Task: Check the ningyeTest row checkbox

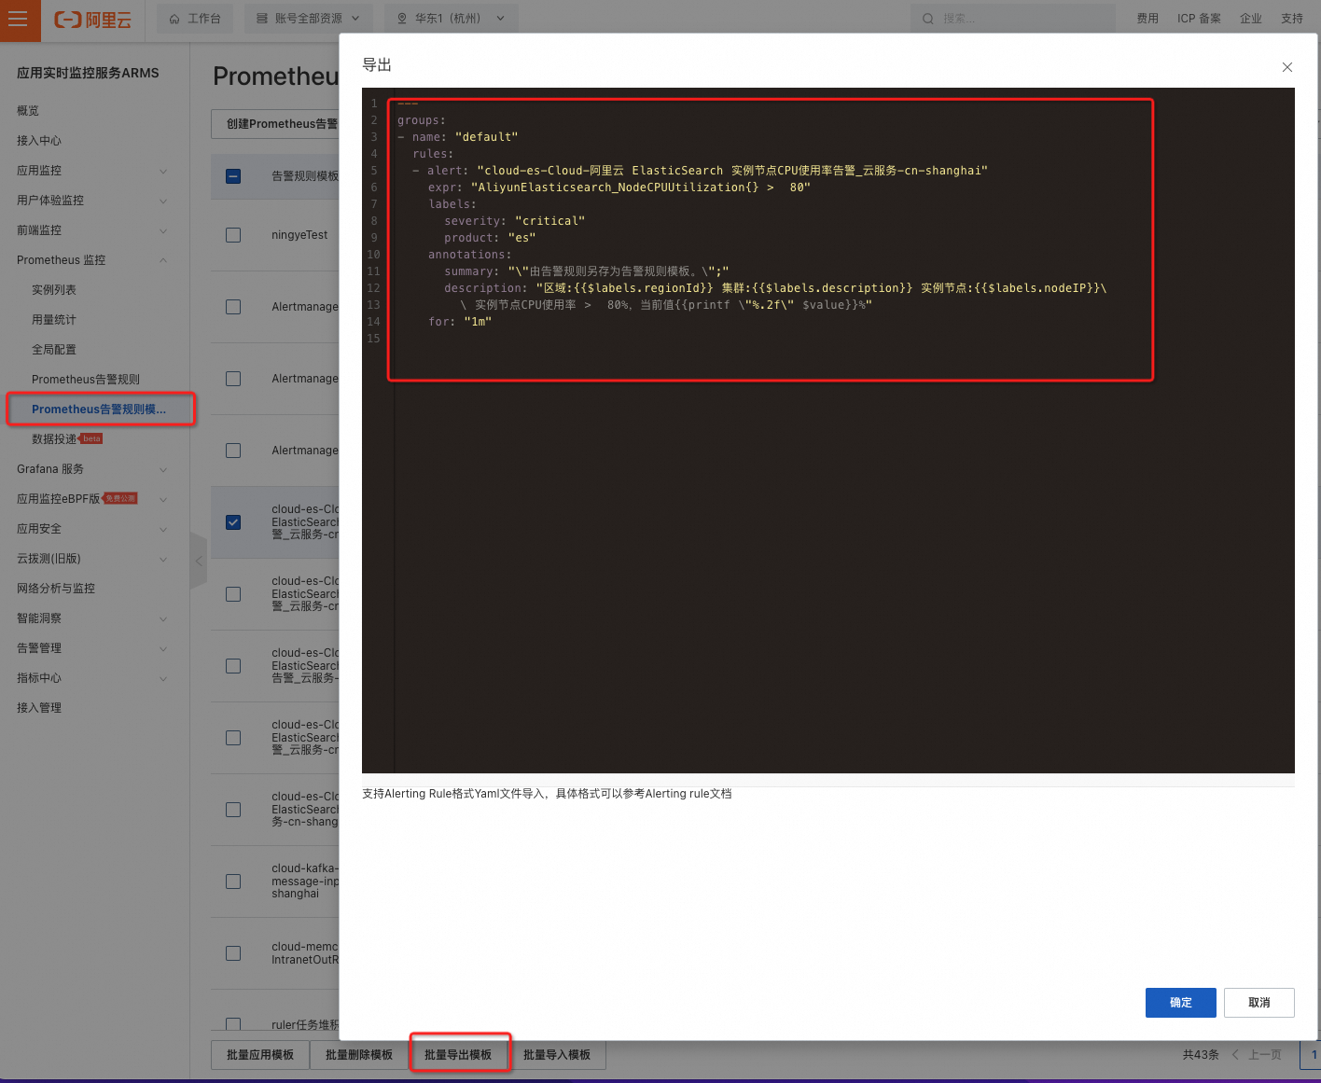Action: 233,235
